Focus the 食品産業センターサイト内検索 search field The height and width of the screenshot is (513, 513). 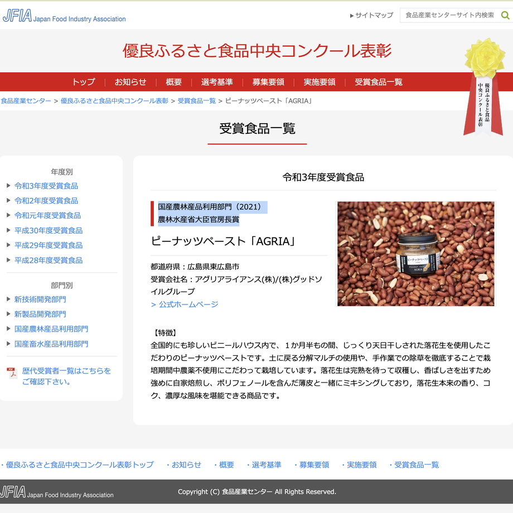[x=450, y=15]
